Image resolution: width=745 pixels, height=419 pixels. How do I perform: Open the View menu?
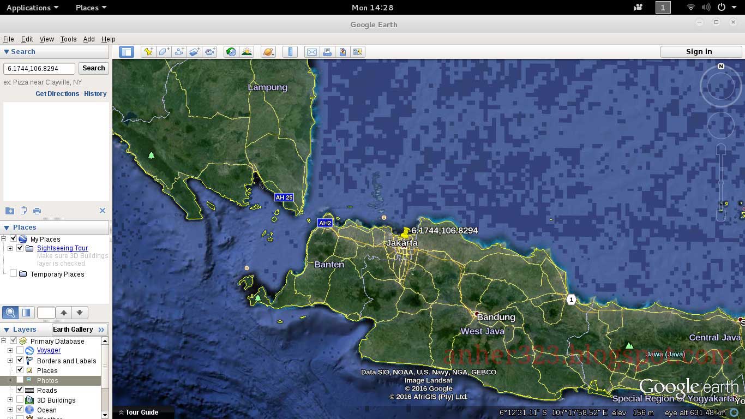pyautogui.click(x=47, y=39)
